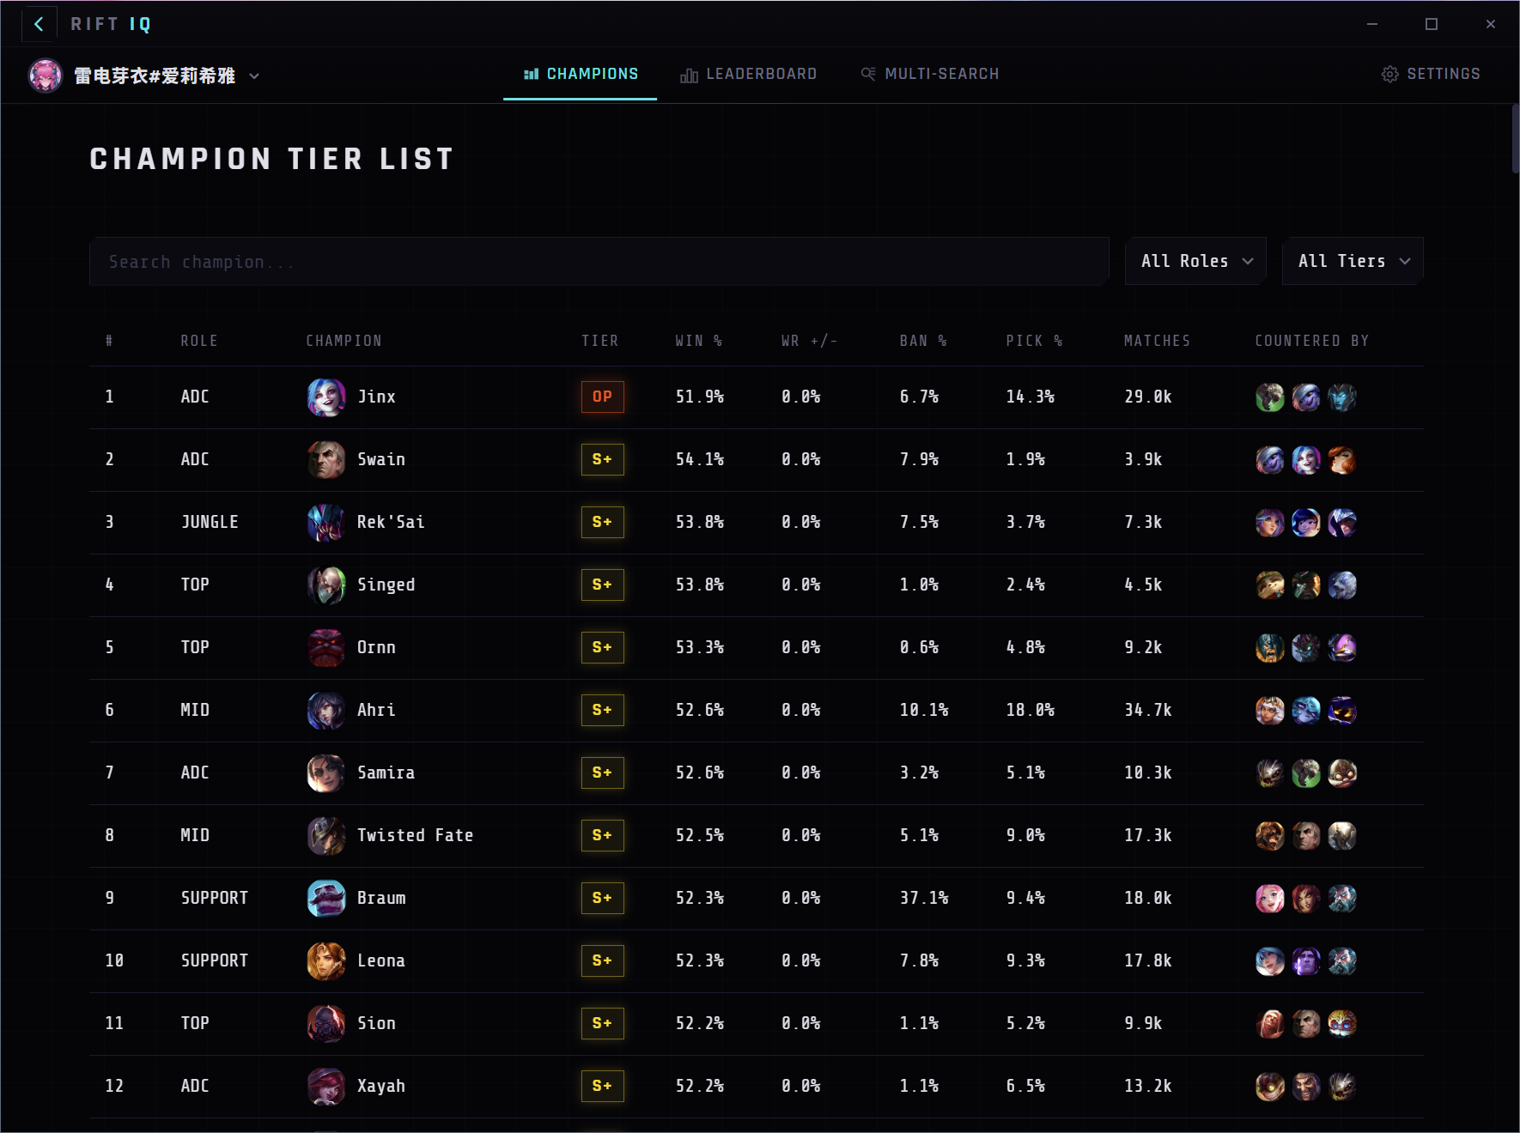Click first counter icon for Jinx
Viewport: 1520px width, 1133px height.
click(x=1270, y=397)
